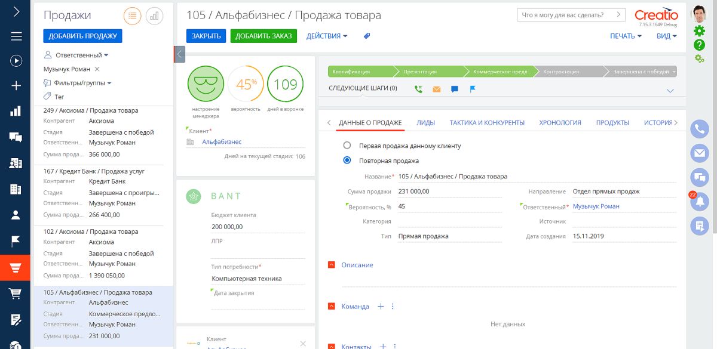Open the ТАКТИКА И КОНКУРЕНТЫ tab
Viewport: 717px width, 349px height.
pos(487,122)
